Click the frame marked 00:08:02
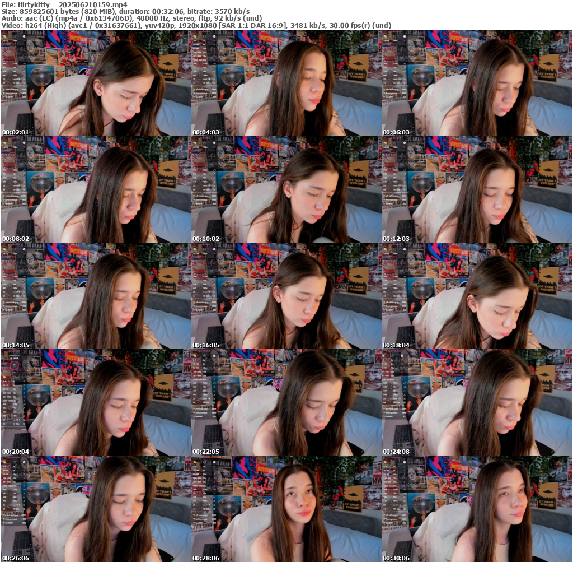Viewport: 573px width, 562px height. (x=96, y=189)
